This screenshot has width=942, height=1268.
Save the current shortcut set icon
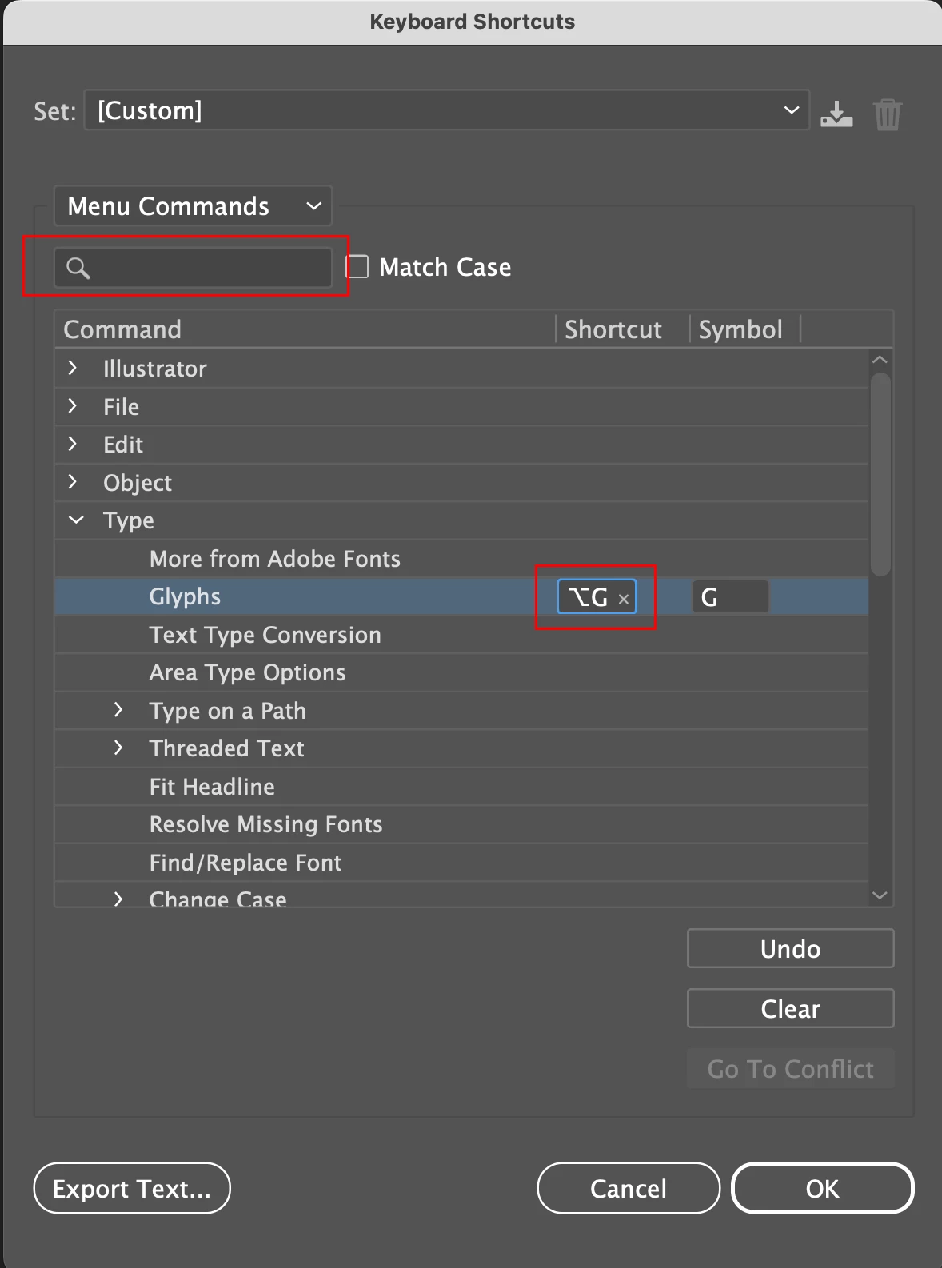[836, 113]
